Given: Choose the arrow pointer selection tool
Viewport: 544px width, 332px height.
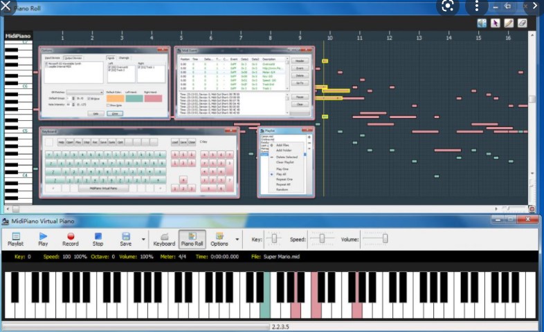Looking at the screenshot, I should [495, 23].
